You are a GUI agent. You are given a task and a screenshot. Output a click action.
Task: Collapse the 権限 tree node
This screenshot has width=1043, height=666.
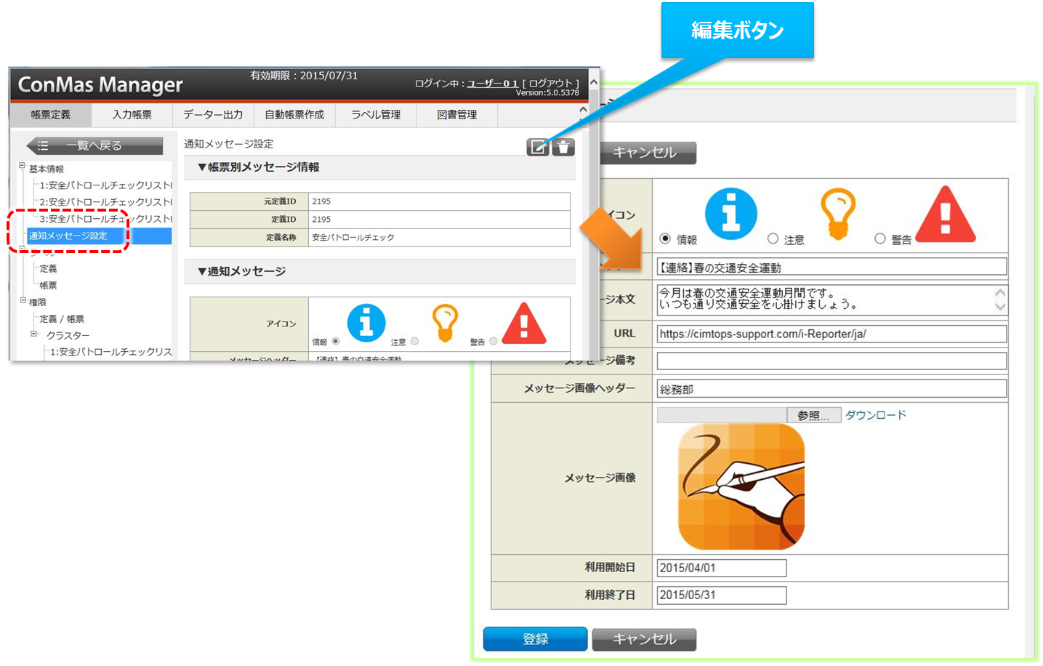[23, 300]
